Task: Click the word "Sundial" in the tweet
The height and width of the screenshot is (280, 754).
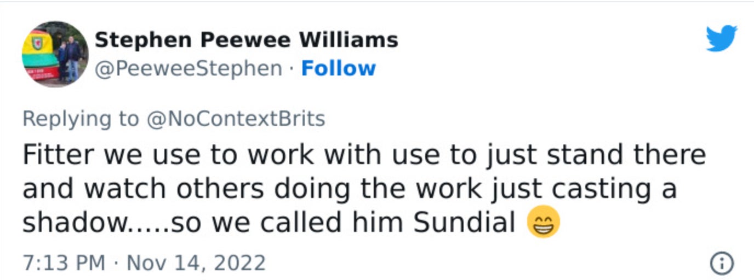Action: [464, 223]
